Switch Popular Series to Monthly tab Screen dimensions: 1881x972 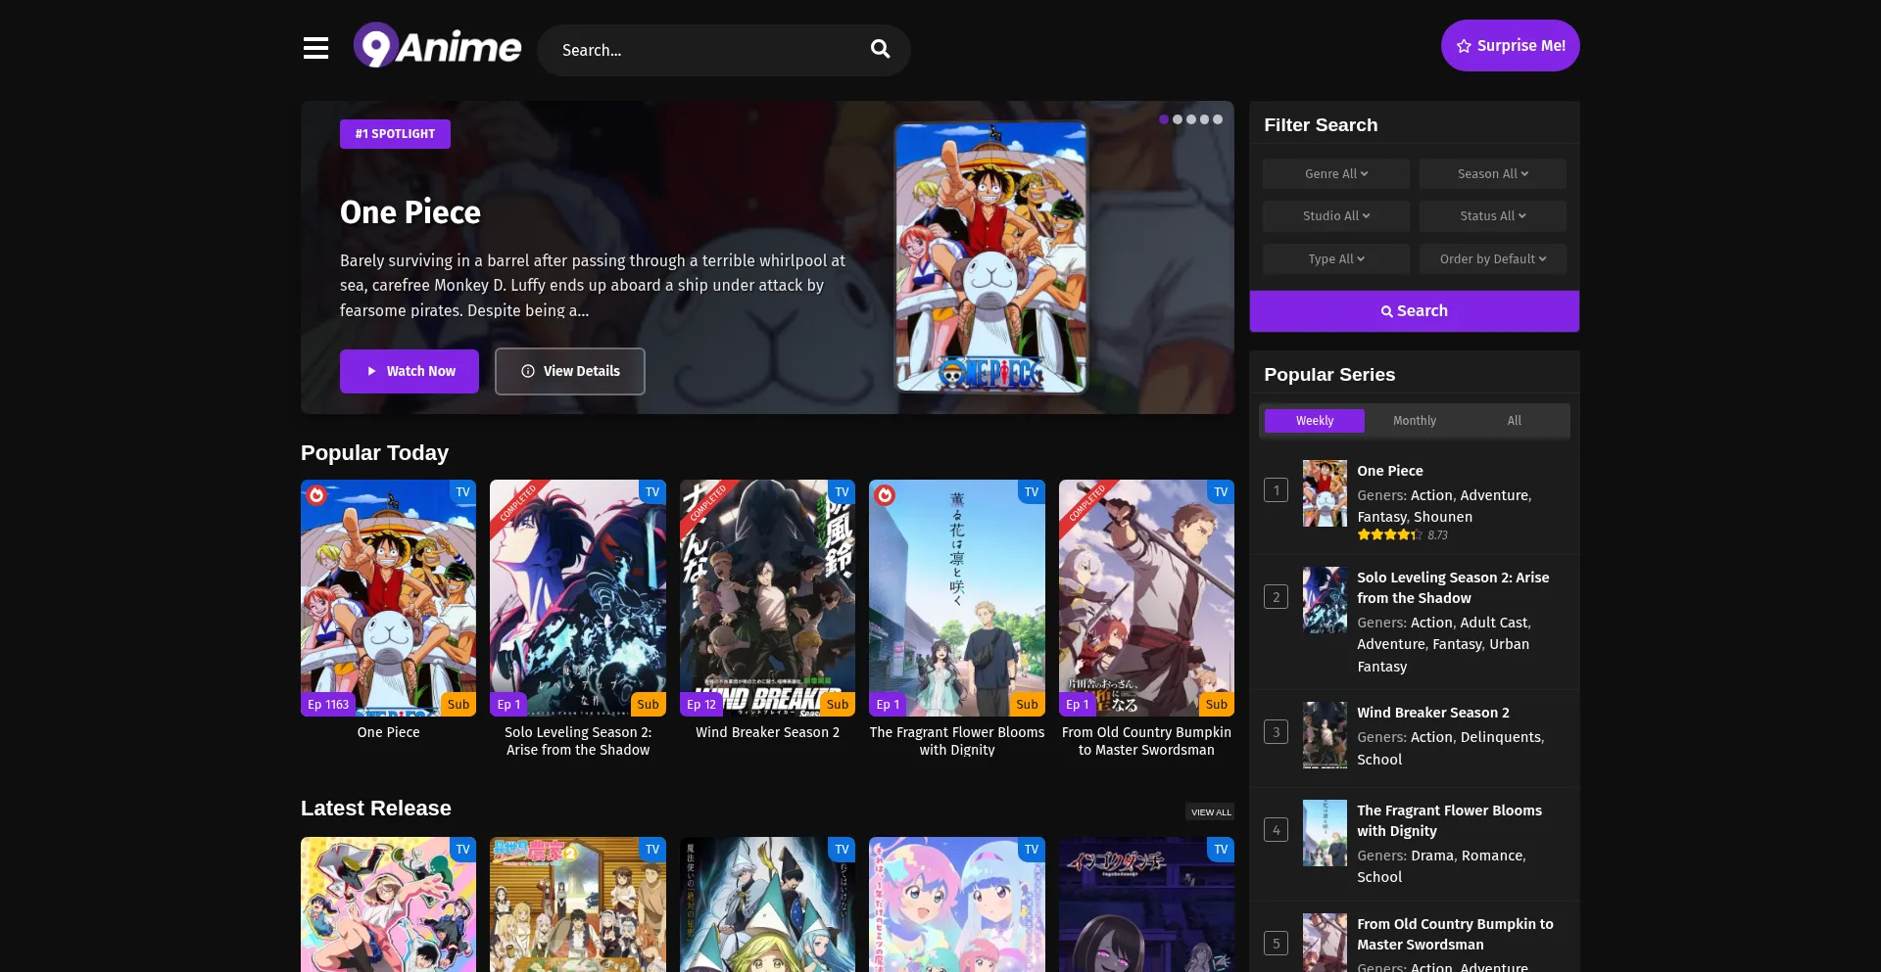click(1415, 421)
